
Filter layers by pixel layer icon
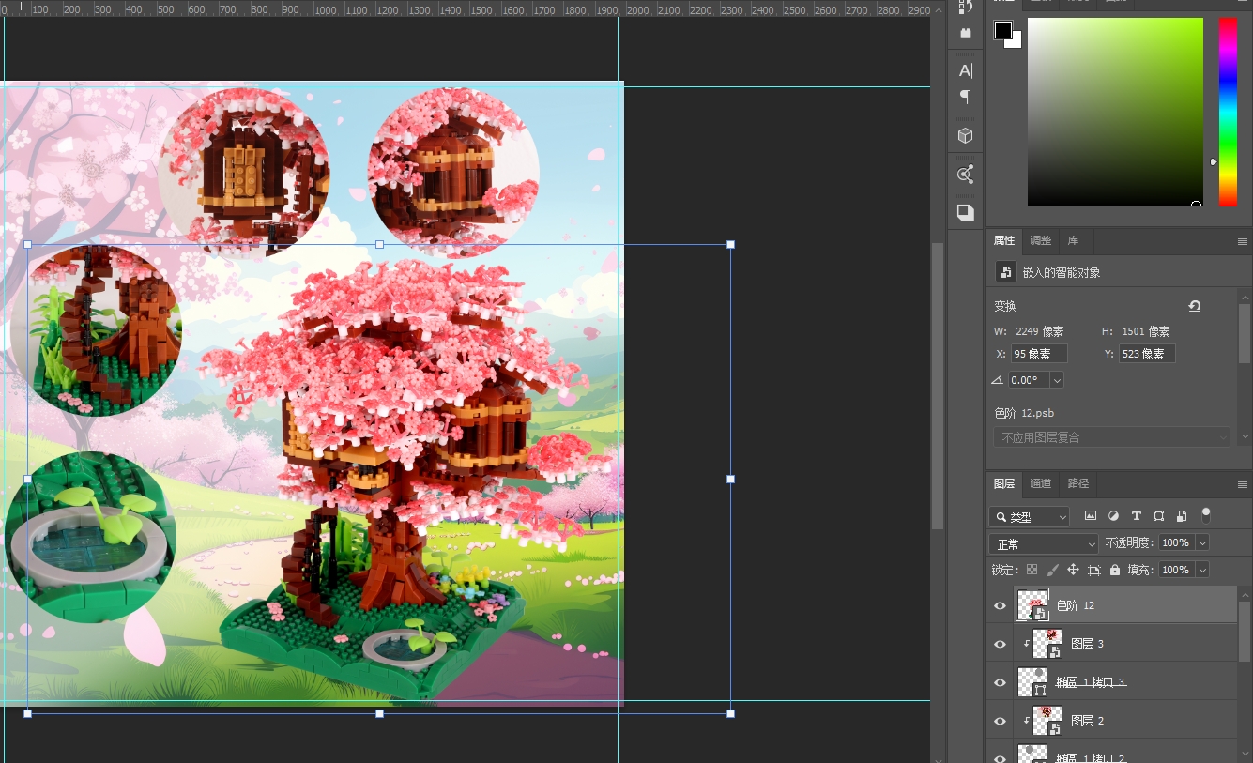click(x=1091, y=516)
